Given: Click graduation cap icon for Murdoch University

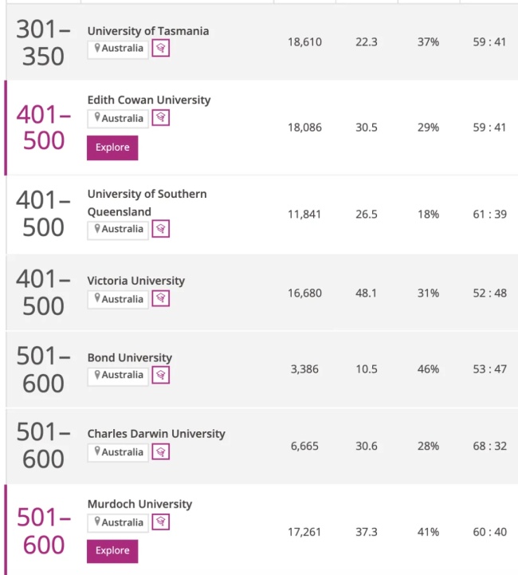Looking at the screenshot, I should pos(160,522).
